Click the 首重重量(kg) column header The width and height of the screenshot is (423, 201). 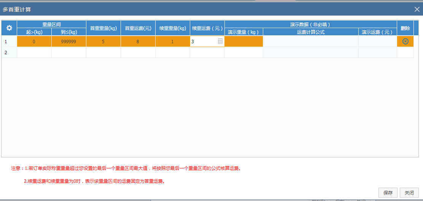pos(103,28)
